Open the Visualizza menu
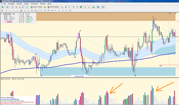The height and width of the screenshot is (105, 179). pos(11,4)
